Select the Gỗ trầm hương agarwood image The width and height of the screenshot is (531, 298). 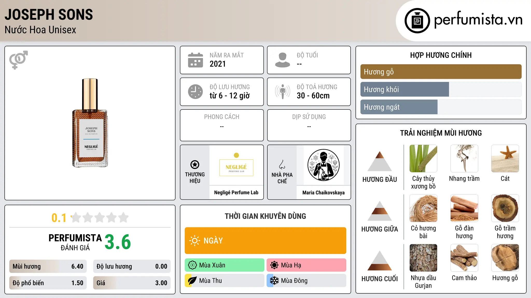(505, 208)
